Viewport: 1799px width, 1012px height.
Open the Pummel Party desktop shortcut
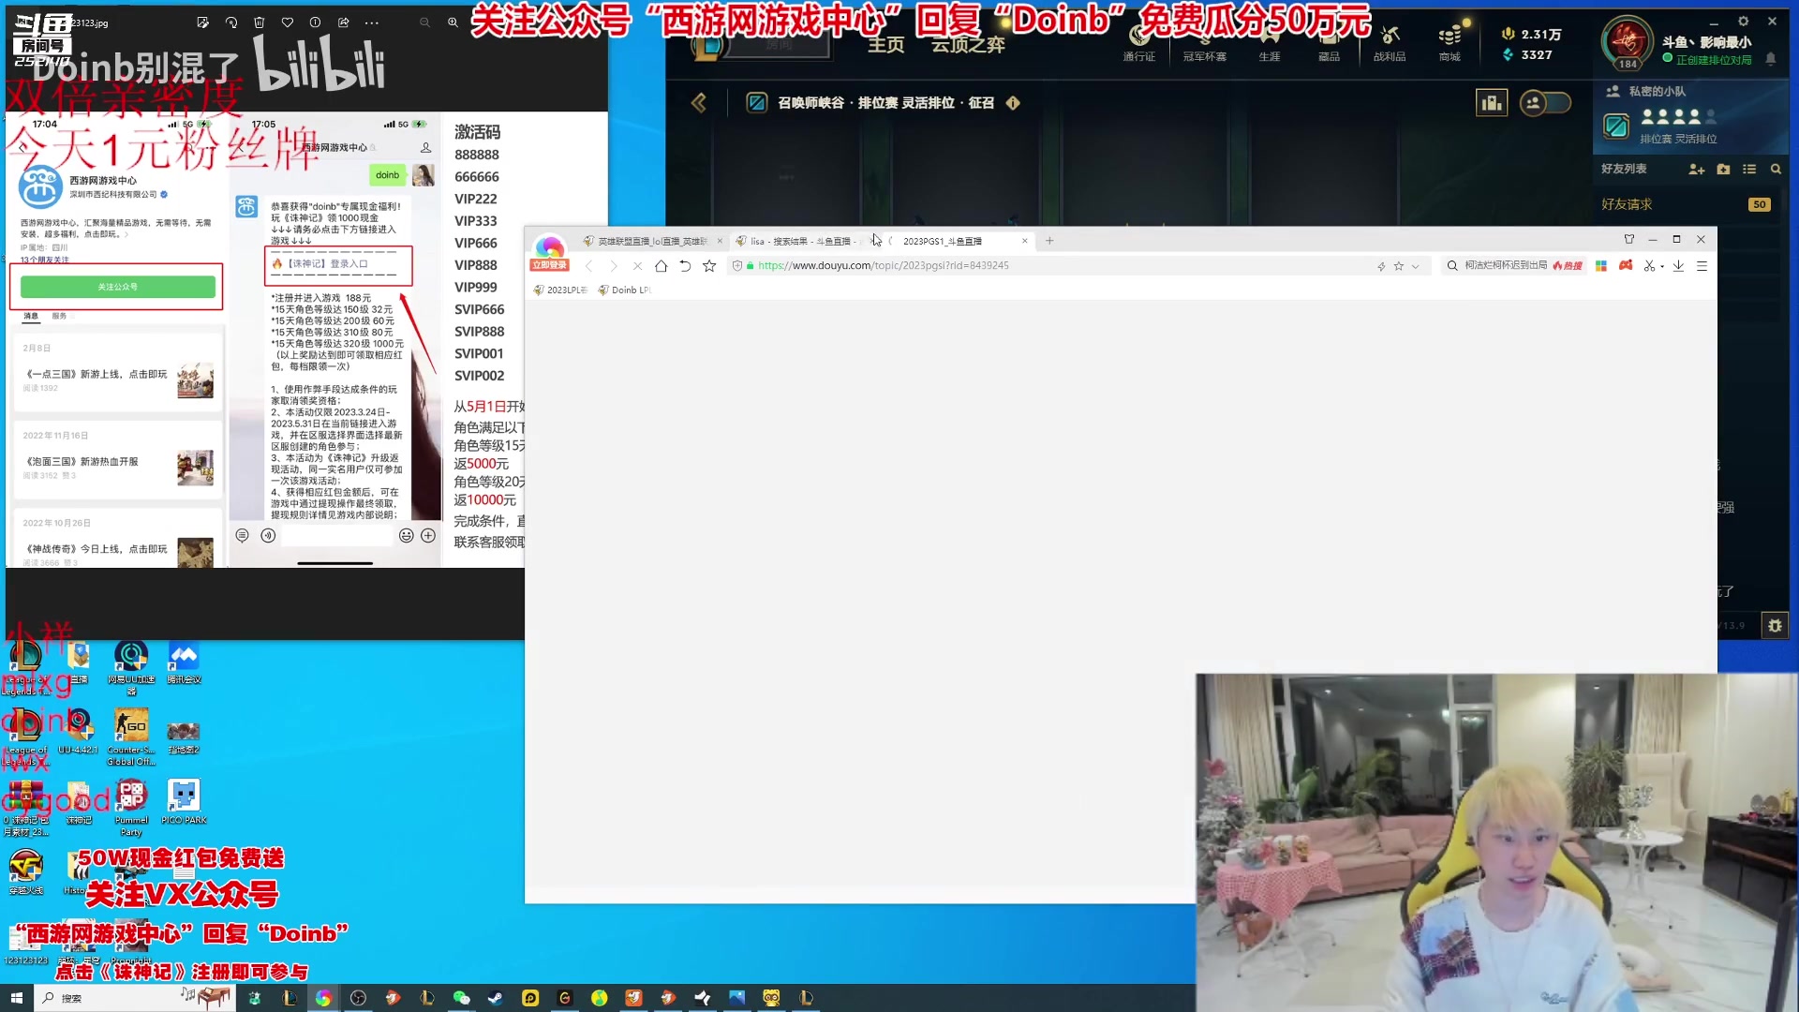(131, 808)
